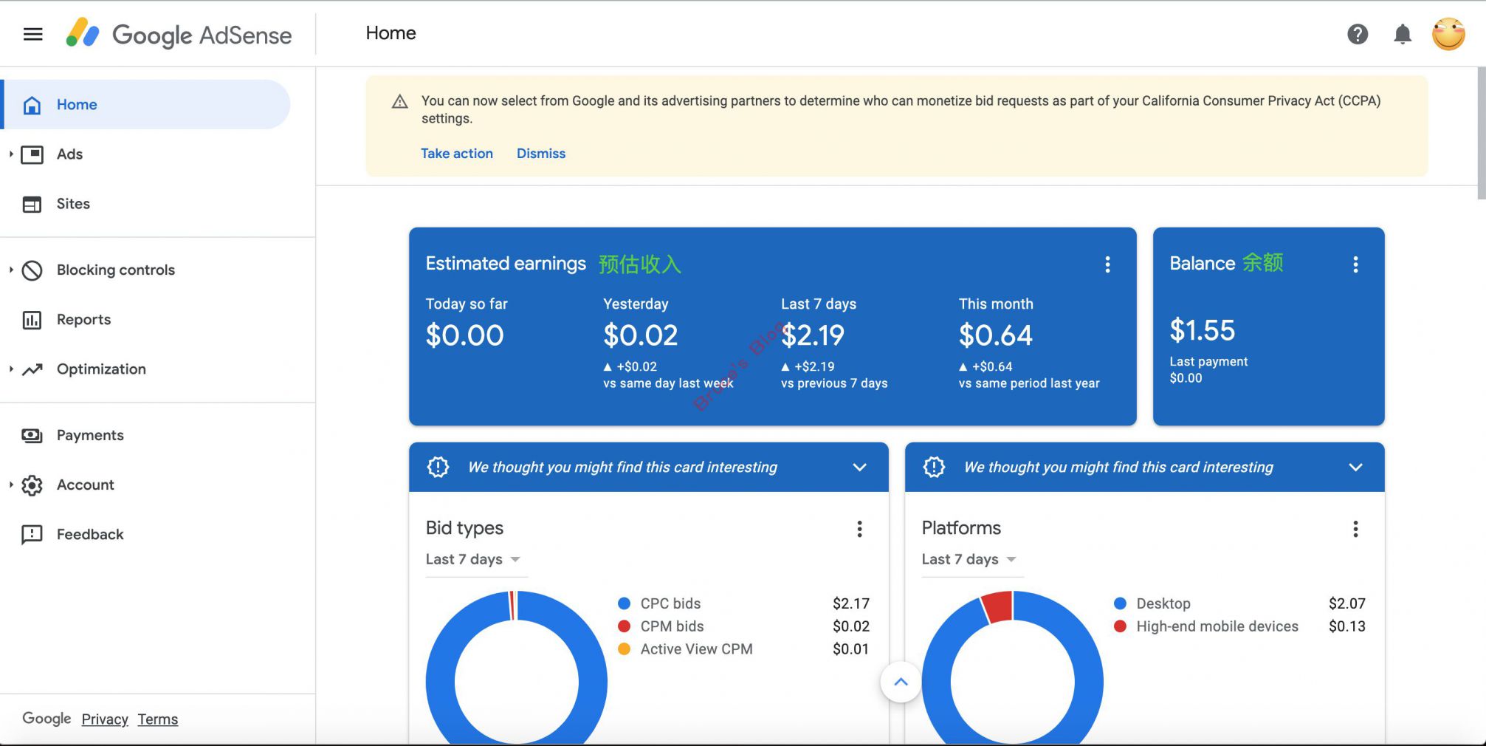Click the High-end mobile devices red dot

pos(1120,626)
